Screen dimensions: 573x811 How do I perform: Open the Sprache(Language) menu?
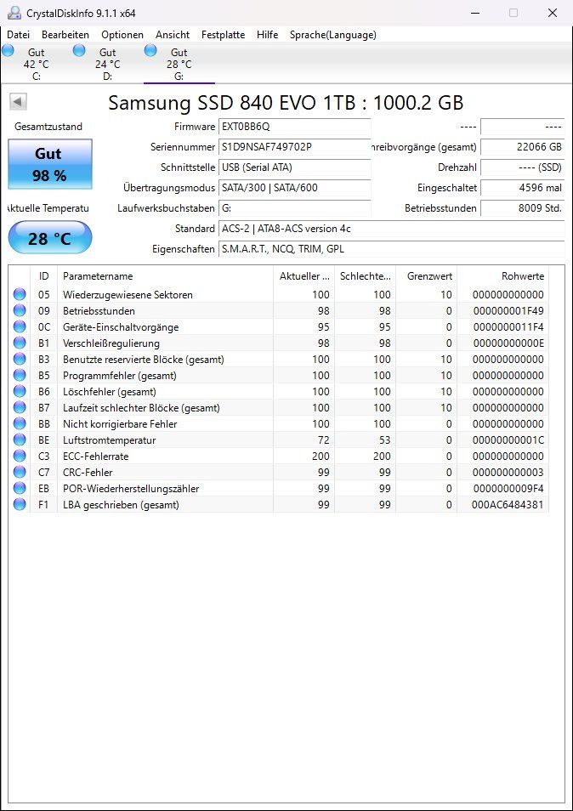(x=333, y=35)
